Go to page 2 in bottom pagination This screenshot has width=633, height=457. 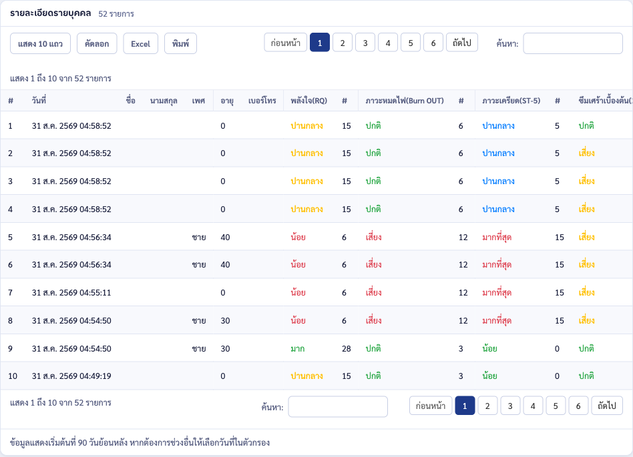click(487, 406)
